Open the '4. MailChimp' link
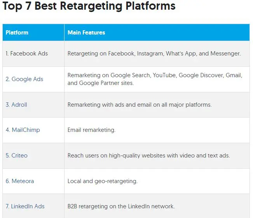Screen dimensions: 253x218 [23, 130]
